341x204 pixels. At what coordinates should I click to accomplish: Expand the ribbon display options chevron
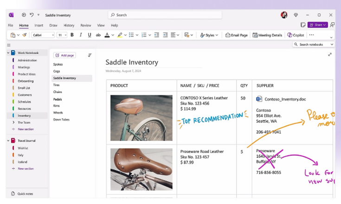click(331, 38)
